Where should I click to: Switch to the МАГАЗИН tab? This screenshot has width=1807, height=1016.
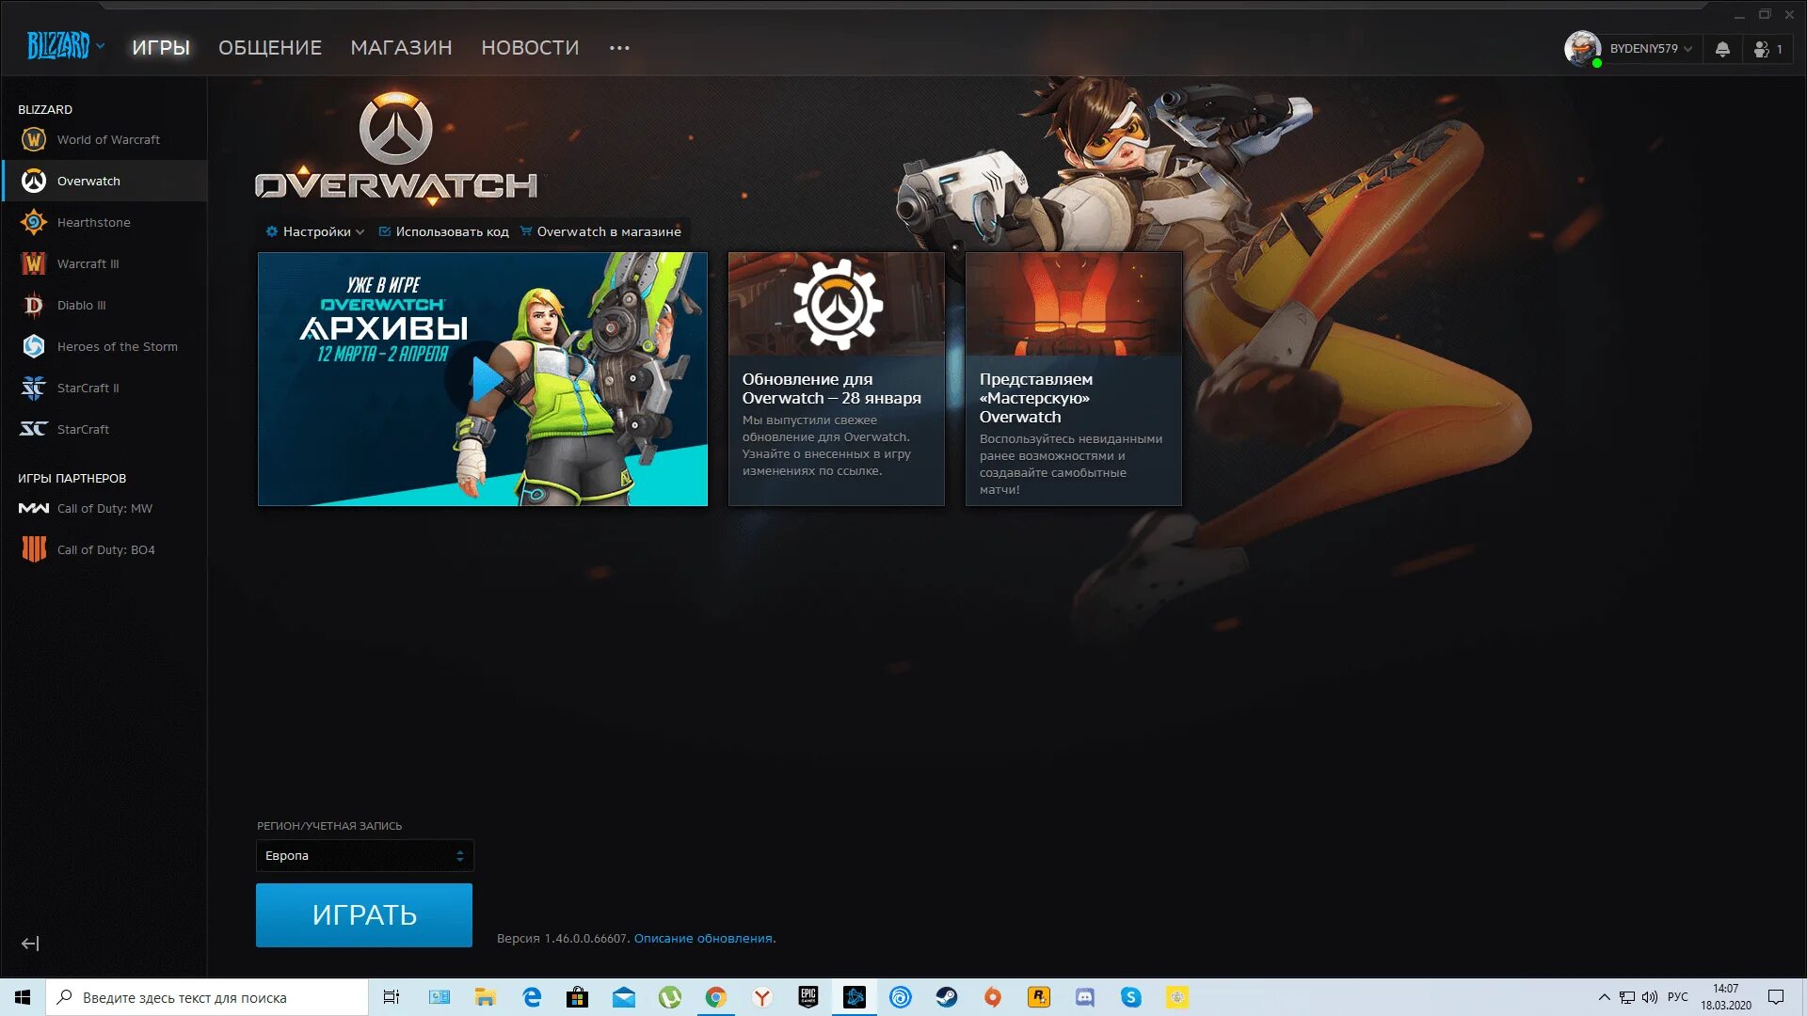pyautogui.click(x=401, y=48)
